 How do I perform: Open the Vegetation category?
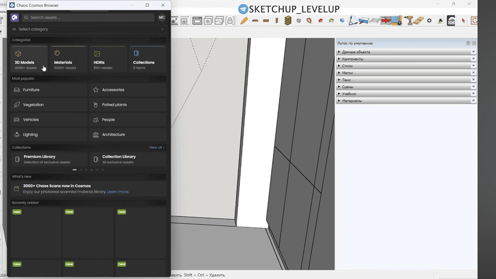pyautogui.click(x=49, y=104)
